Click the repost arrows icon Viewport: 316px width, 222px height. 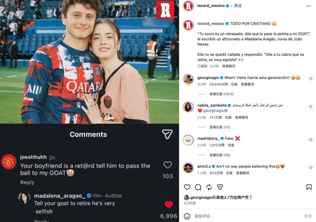pos(209,187)
